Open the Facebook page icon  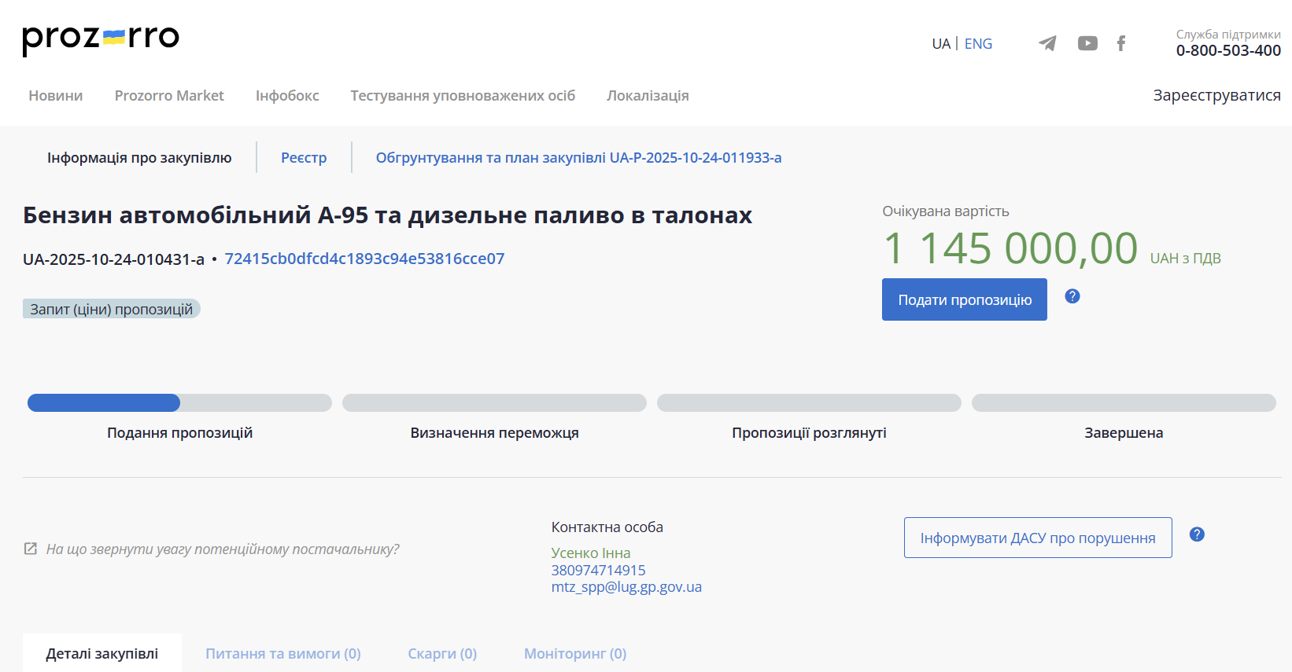[x=1121, y=43]
